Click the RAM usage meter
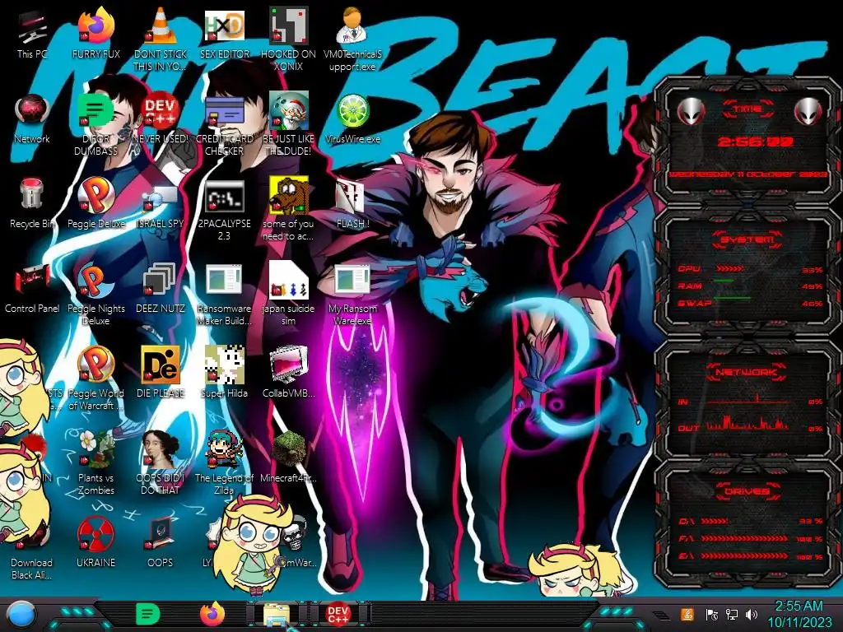Screen dimensions: 843x632 (x=724, y=281)
